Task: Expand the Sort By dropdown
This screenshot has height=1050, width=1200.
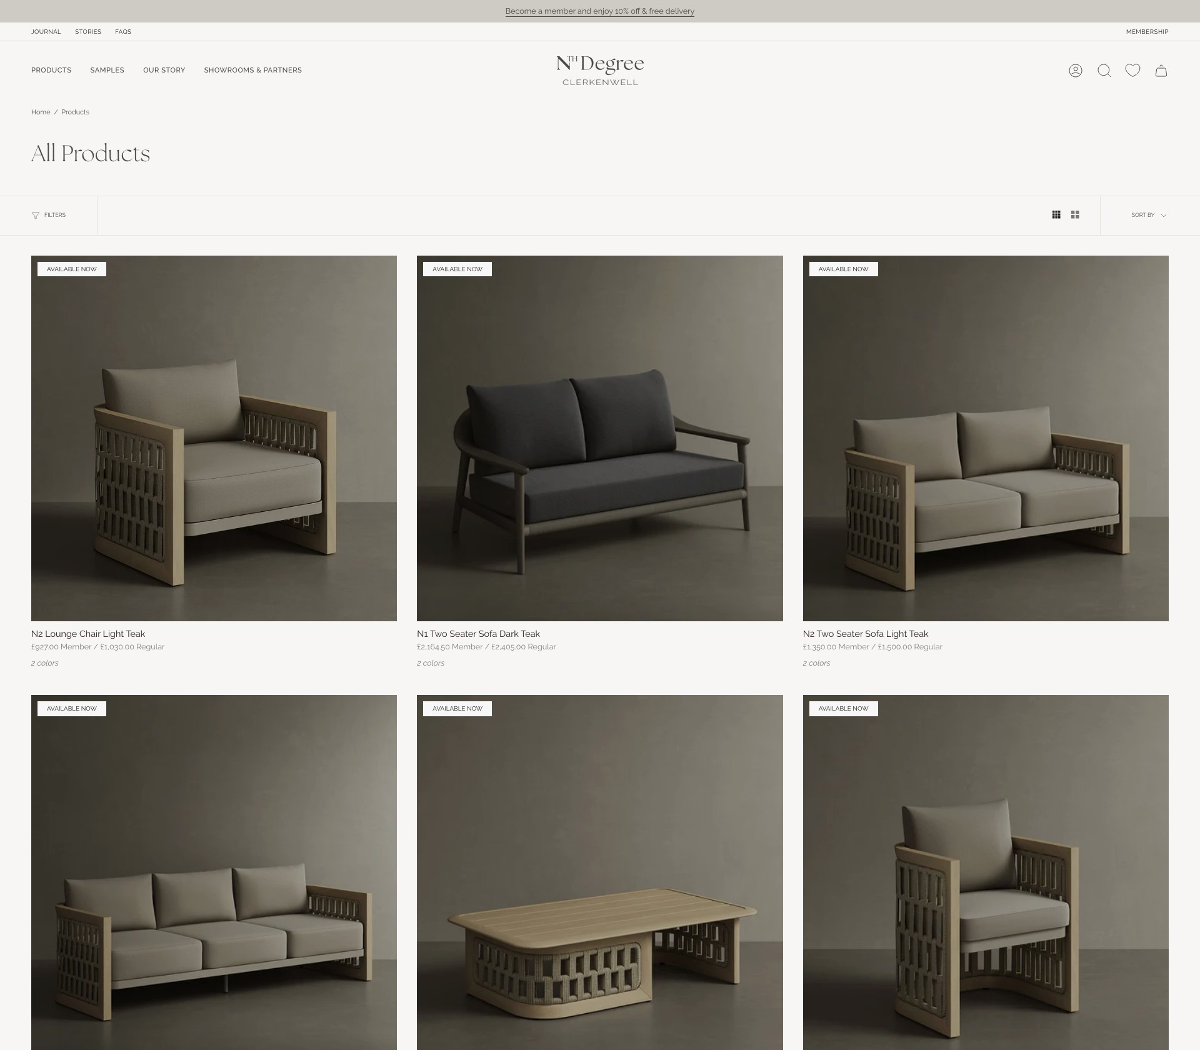Action: (x=1149, y=215)
